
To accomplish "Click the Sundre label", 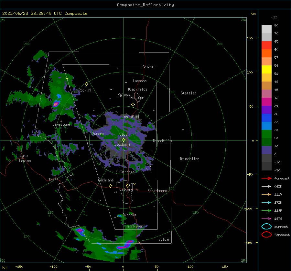I will tap(98, 133).
